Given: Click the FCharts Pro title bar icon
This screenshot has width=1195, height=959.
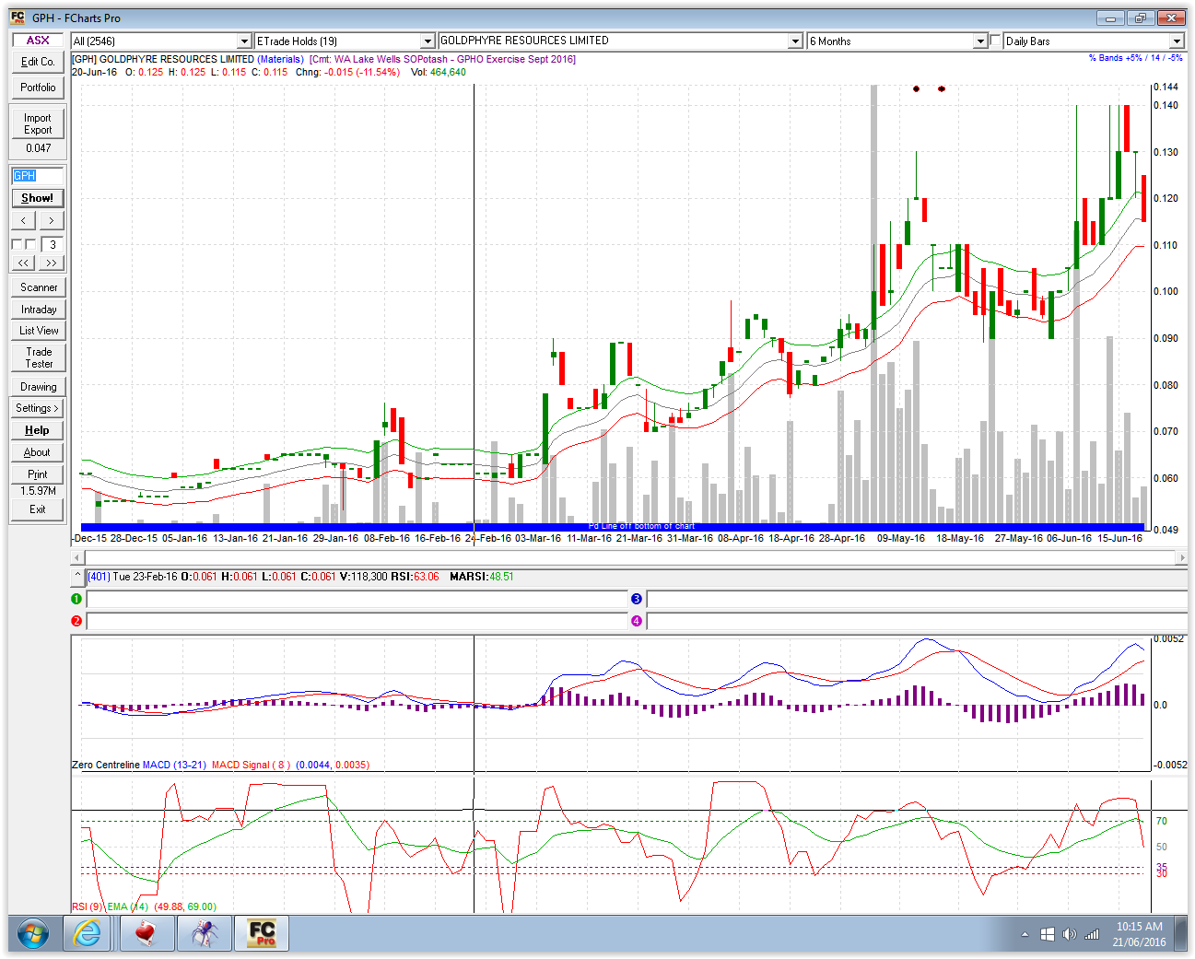Looking at the screenshot, I should [x=18, y=18].
